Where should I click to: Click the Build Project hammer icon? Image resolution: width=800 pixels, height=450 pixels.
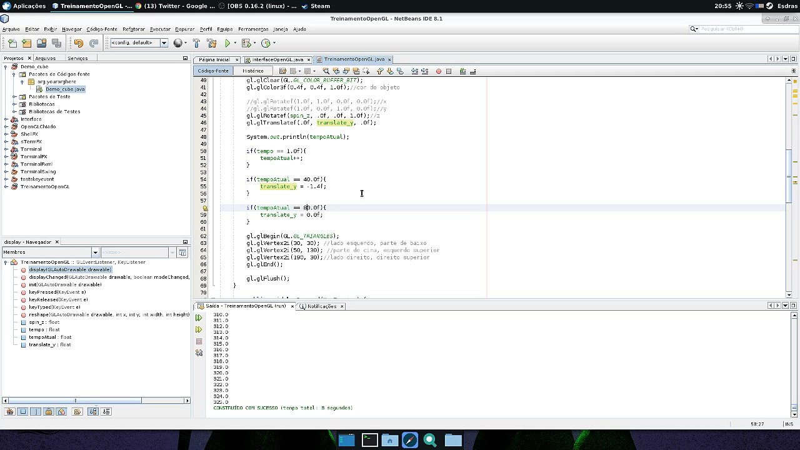coord(196,43)
